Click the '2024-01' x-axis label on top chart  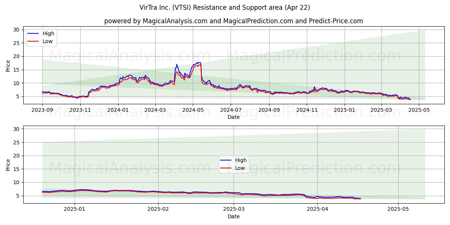[118, 110]
